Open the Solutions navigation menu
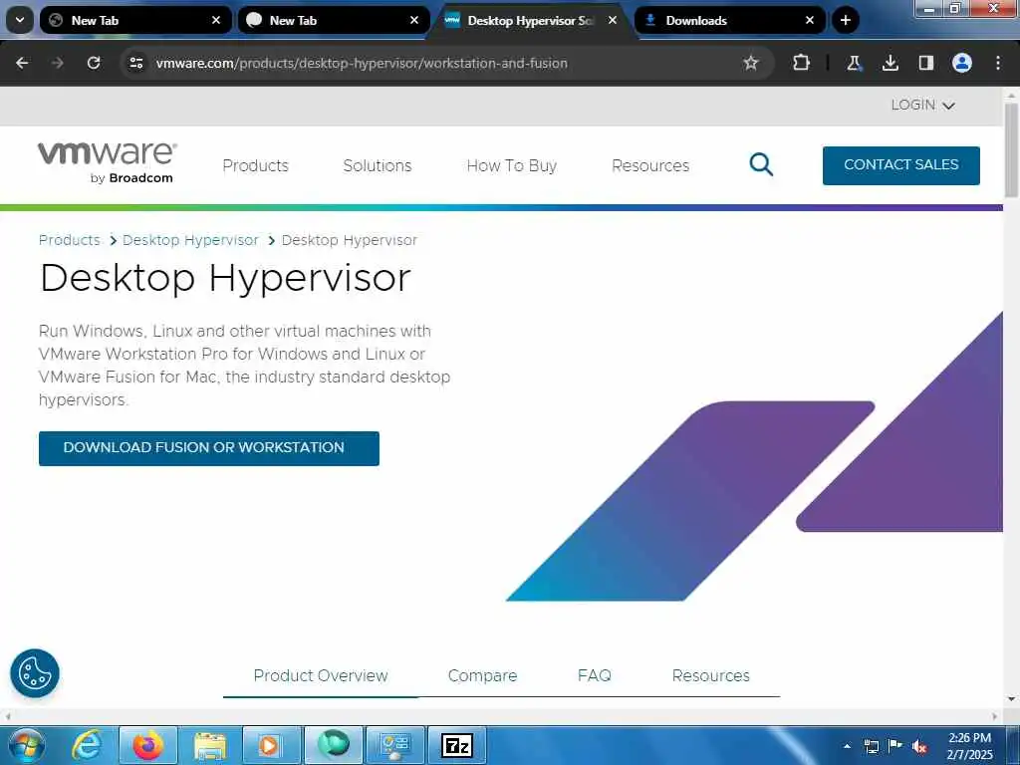Viewport: 1020px width, 765px height. pyautogui.click(x=378, y=166)
